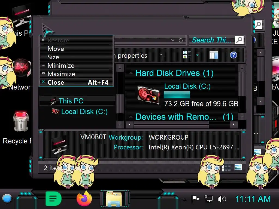Screen dimensions: 279x209
Task: File list vertical scroll down arrow
Action: (x=242, y=116)
